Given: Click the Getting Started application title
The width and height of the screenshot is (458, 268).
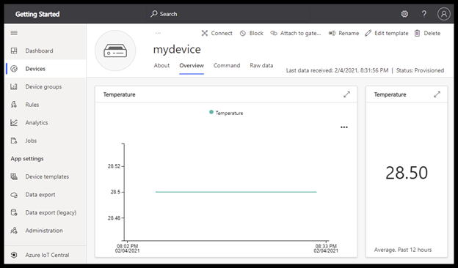Looking at the screenshot, I should 37,14.
